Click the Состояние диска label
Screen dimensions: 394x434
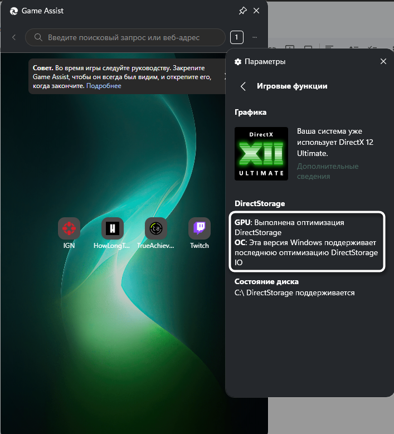[266, 281]
